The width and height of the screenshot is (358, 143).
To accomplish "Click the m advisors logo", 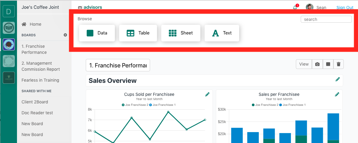I will pos(90,7).
